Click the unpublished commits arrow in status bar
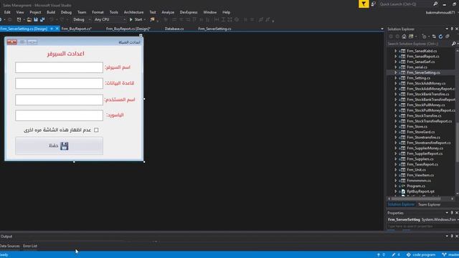Screen dimensions: 459x258 (381, 255)
